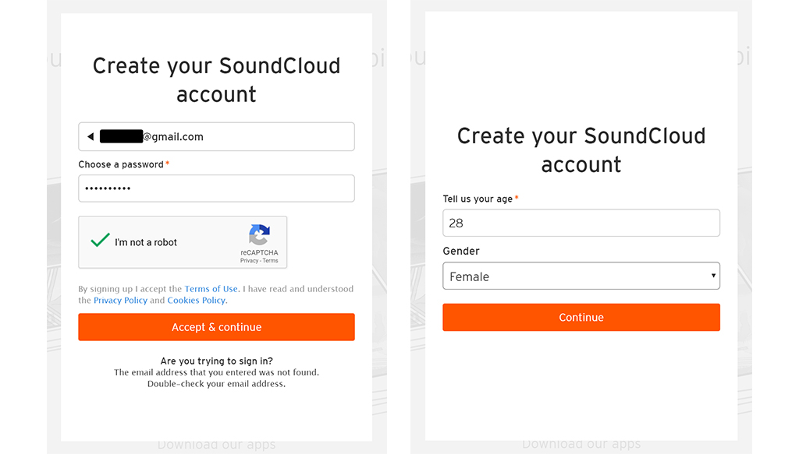Toggle the I'm not a robot checkbox
This screenshot has width=799, height=454.
coord(100,241)
